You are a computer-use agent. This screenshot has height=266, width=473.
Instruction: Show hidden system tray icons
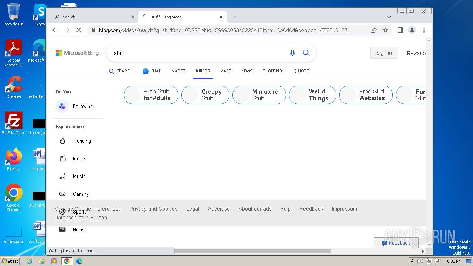[x=412, y=261]
